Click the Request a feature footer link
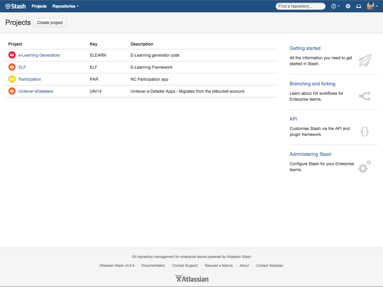This screenshot has height=287, width=383. tap(219, 265)
